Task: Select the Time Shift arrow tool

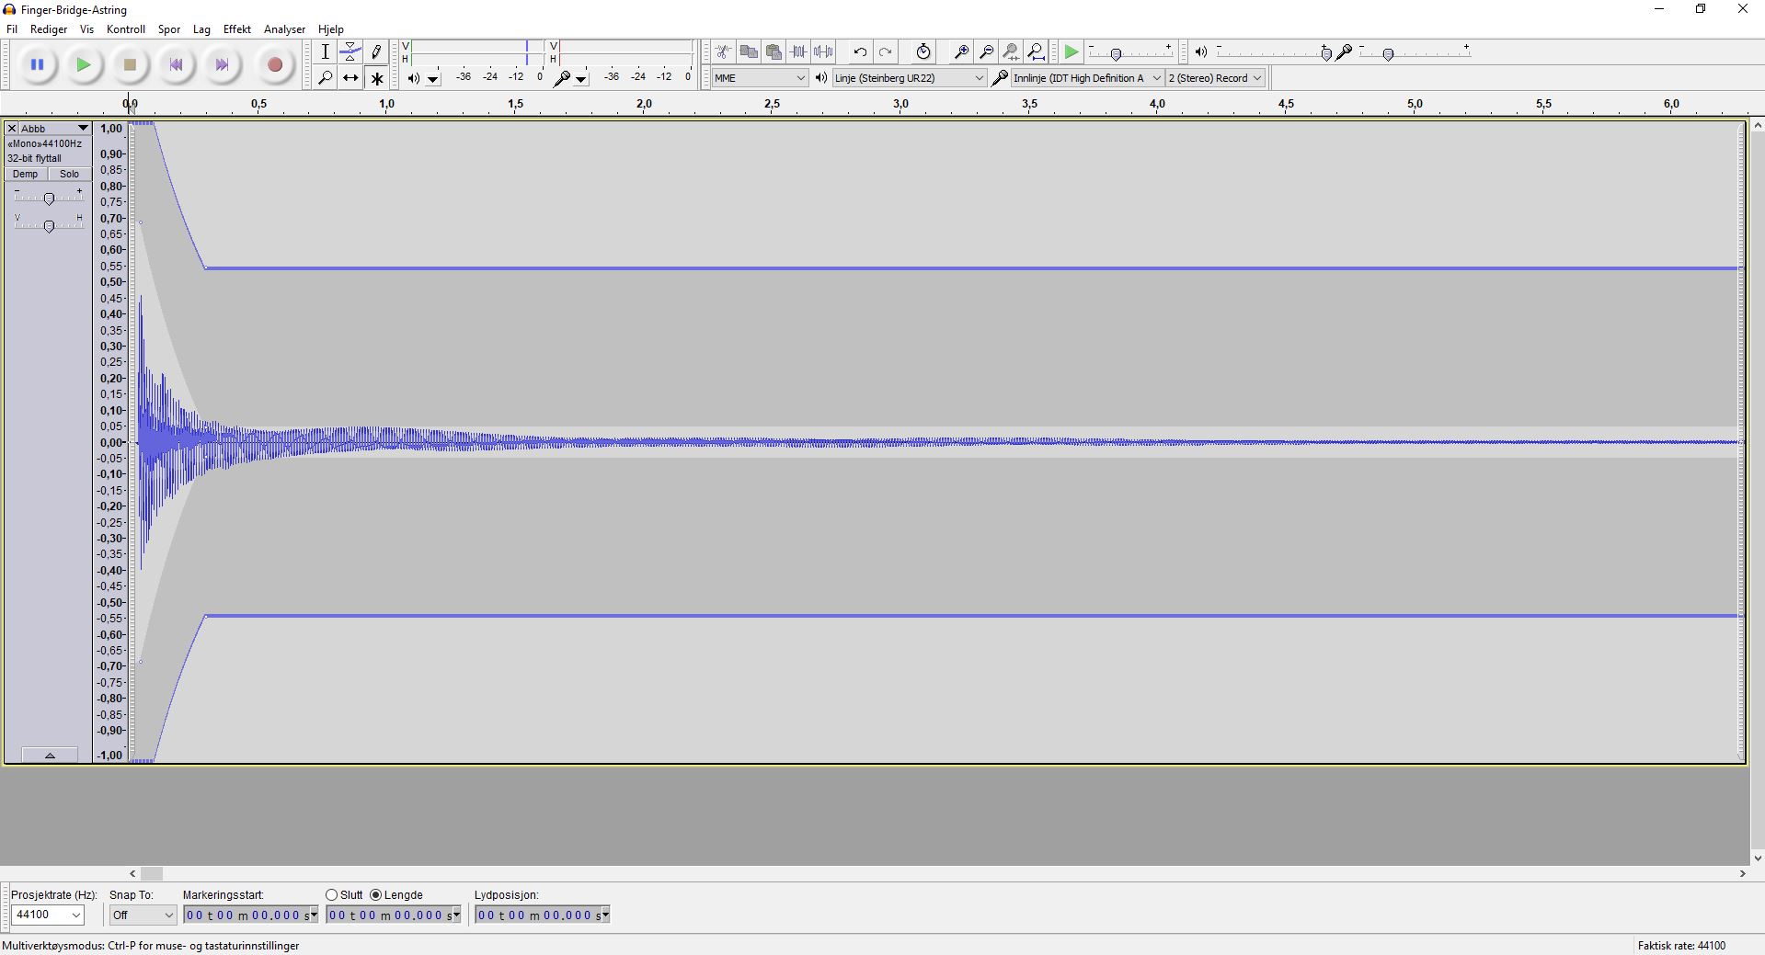Action: pos(350,78)
